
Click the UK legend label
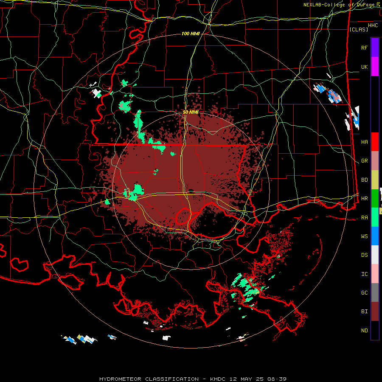click(x=364, y=67)
